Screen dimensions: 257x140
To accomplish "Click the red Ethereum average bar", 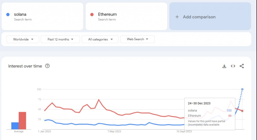I will pyautogui.click(x=22, y=120).
